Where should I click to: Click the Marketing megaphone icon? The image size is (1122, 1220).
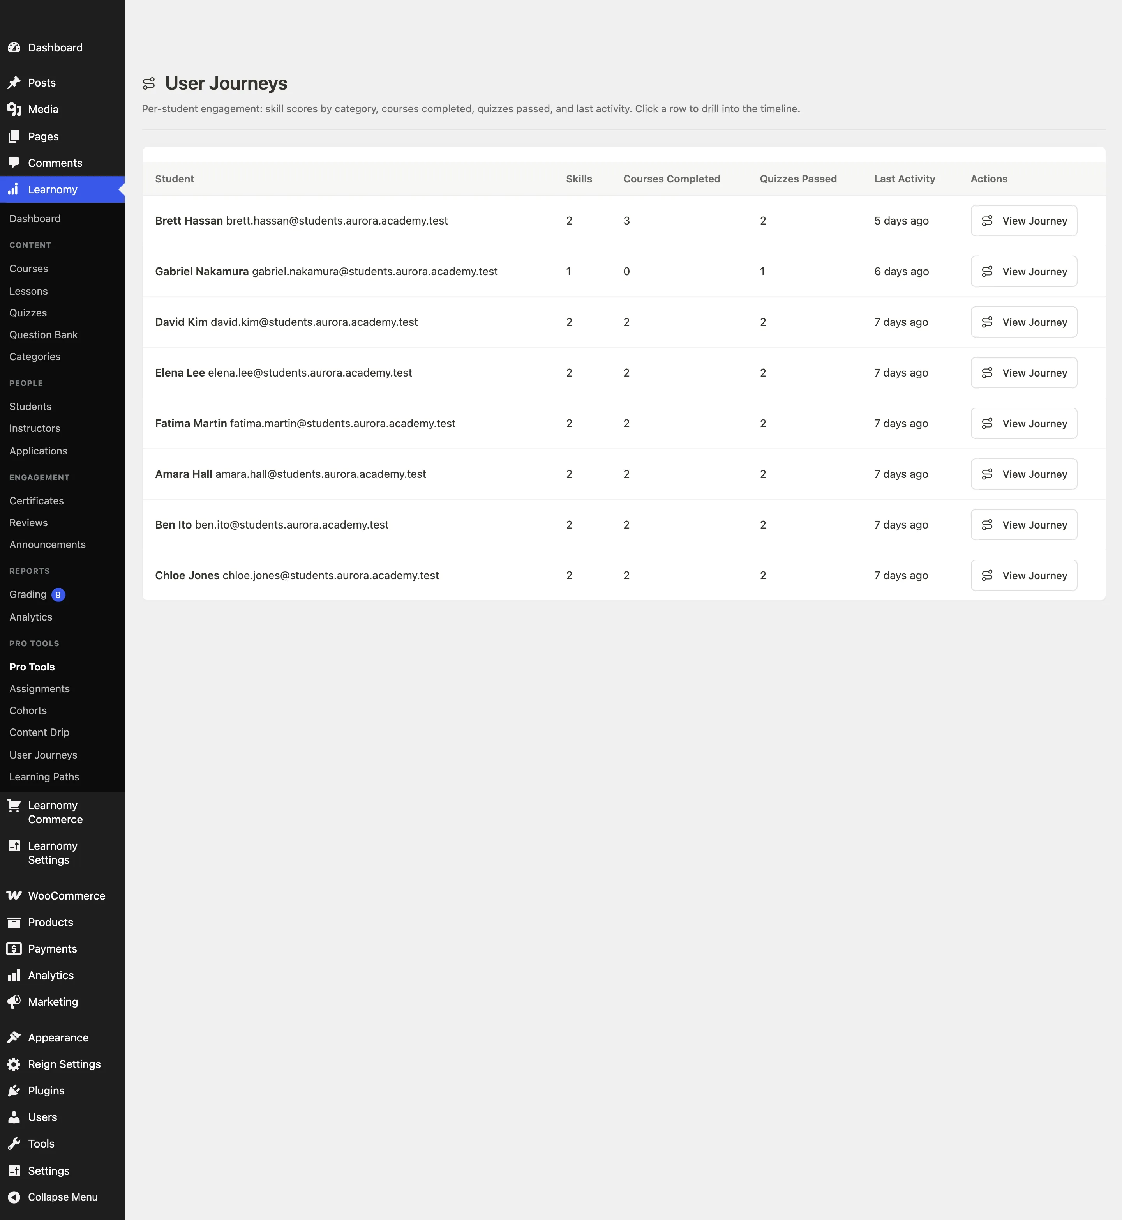click(x=14, y=1002)
